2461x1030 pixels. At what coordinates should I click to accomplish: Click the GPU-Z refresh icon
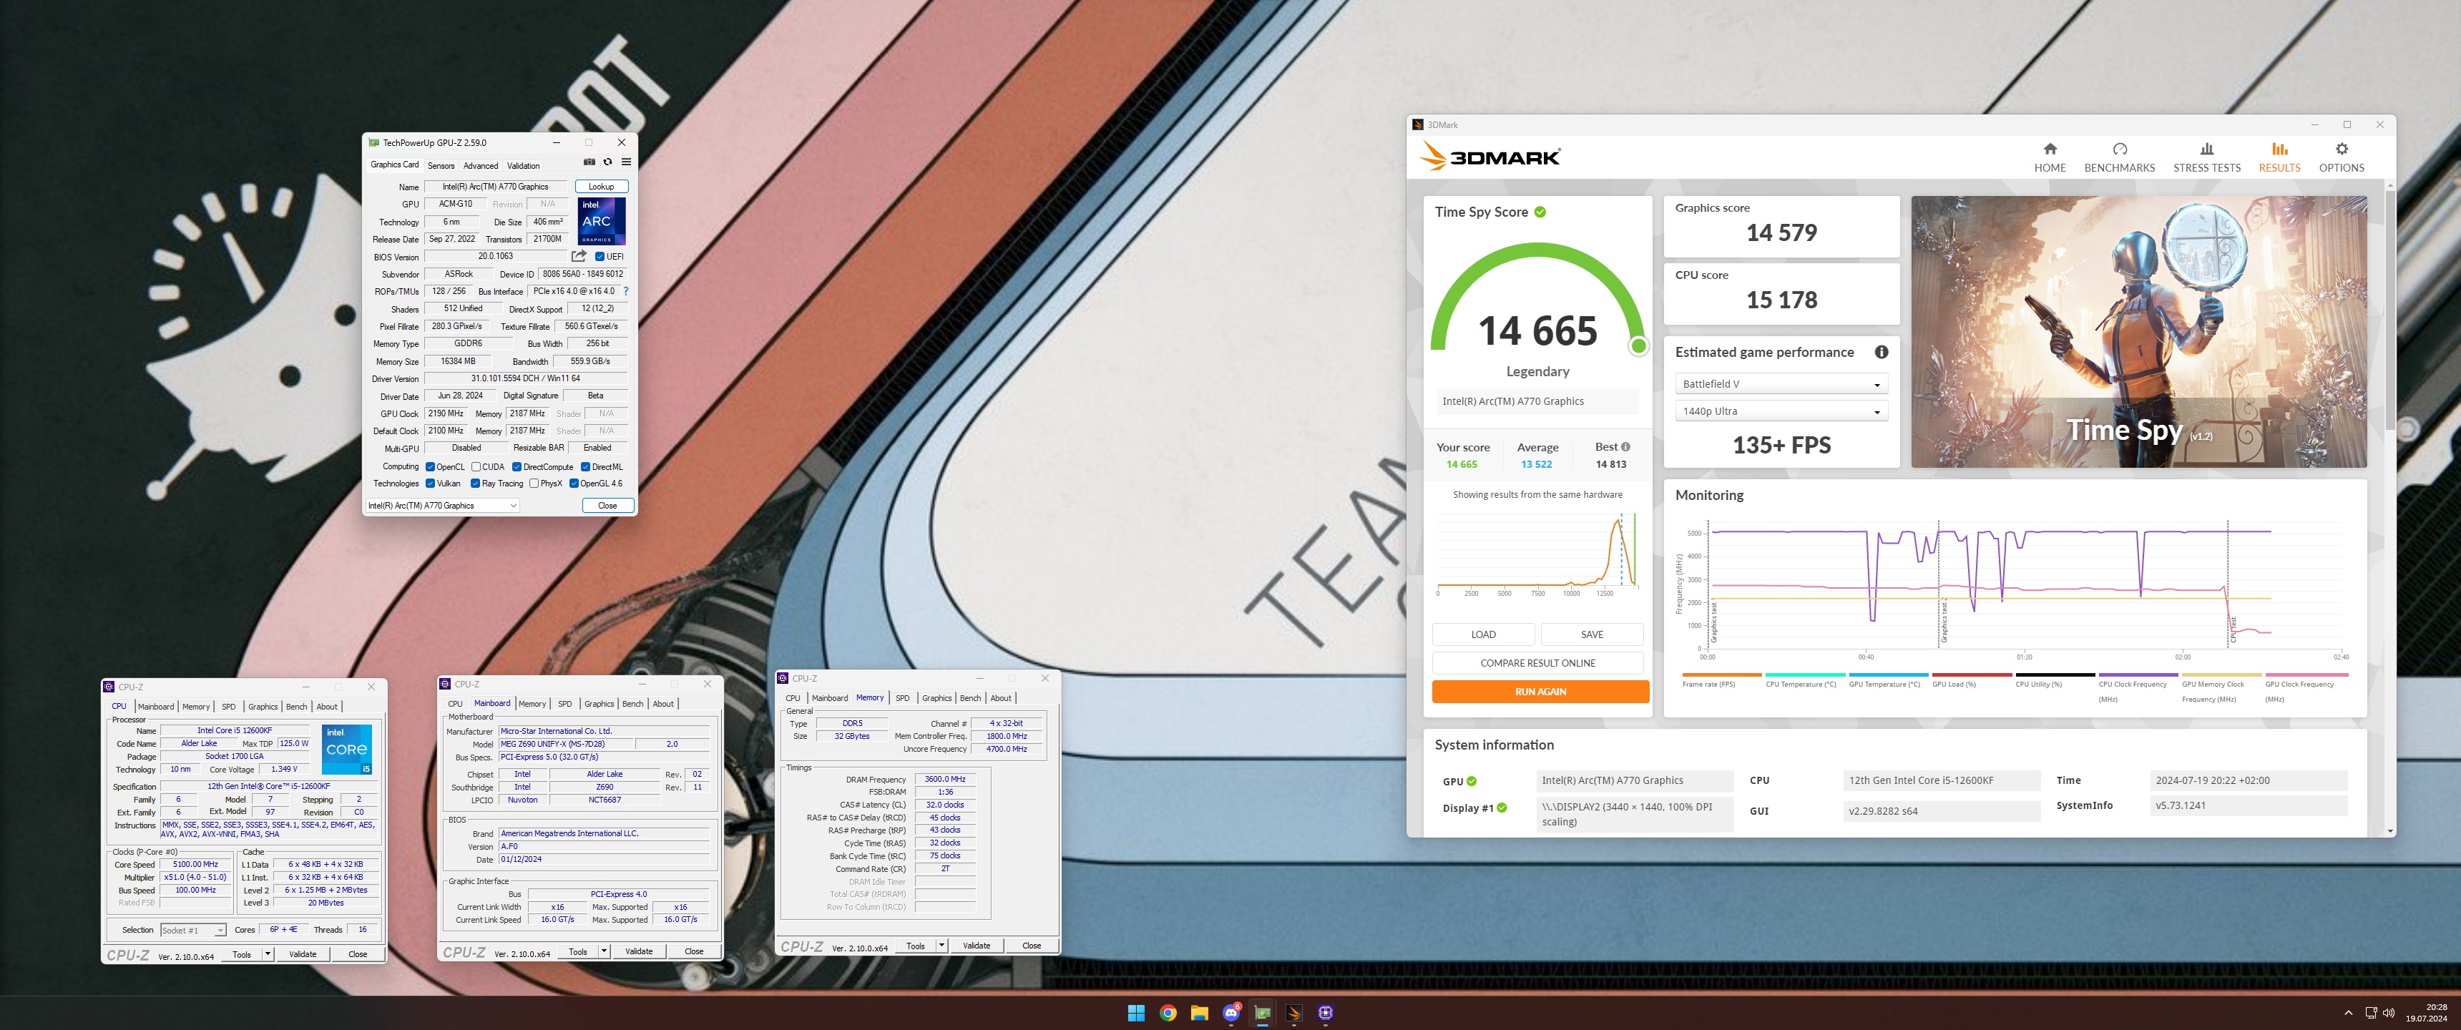[x=607, y=162]
